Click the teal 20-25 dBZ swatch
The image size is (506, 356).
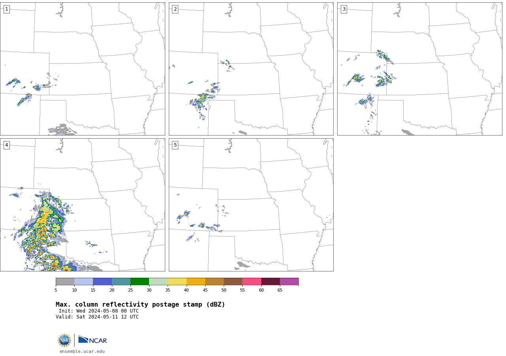[x=121, y=282]
